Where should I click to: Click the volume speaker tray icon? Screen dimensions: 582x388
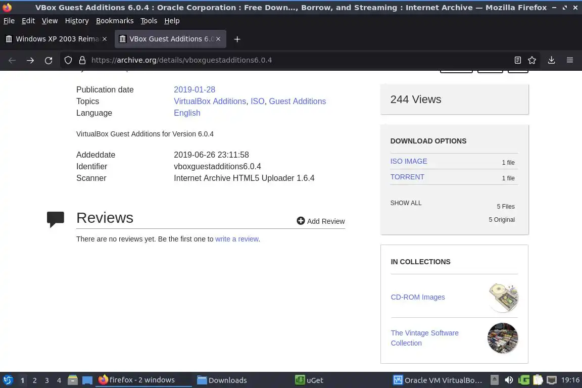coord(509,380)
